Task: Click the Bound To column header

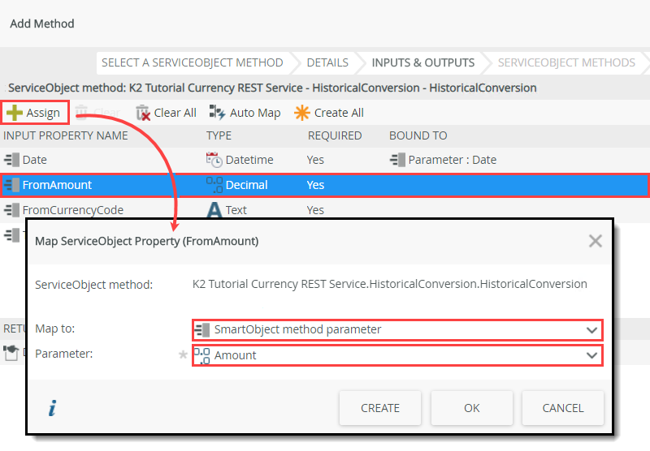Action: click(418, 135)
